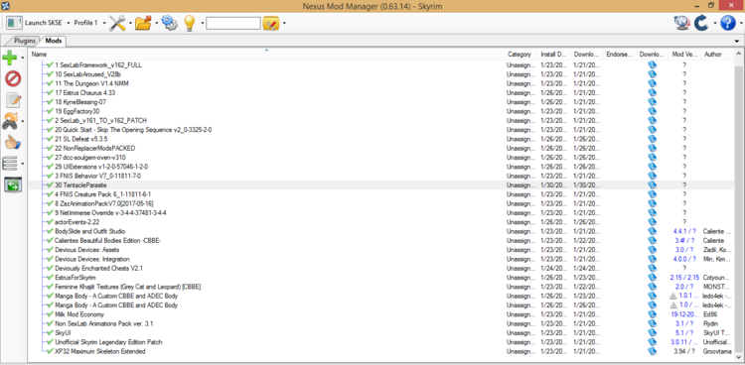Sort by the Name column header
This screenshot has width=745, height=365.
coord(266,55)
